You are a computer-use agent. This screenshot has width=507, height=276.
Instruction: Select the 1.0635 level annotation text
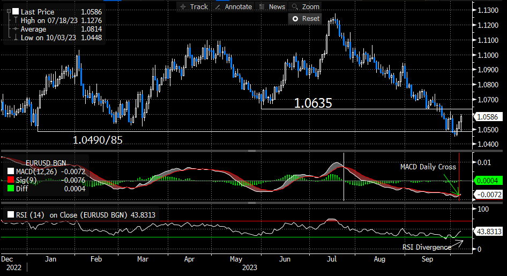coord(313,103)
